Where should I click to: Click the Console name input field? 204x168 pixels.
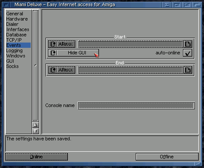[x=136, y=106]
